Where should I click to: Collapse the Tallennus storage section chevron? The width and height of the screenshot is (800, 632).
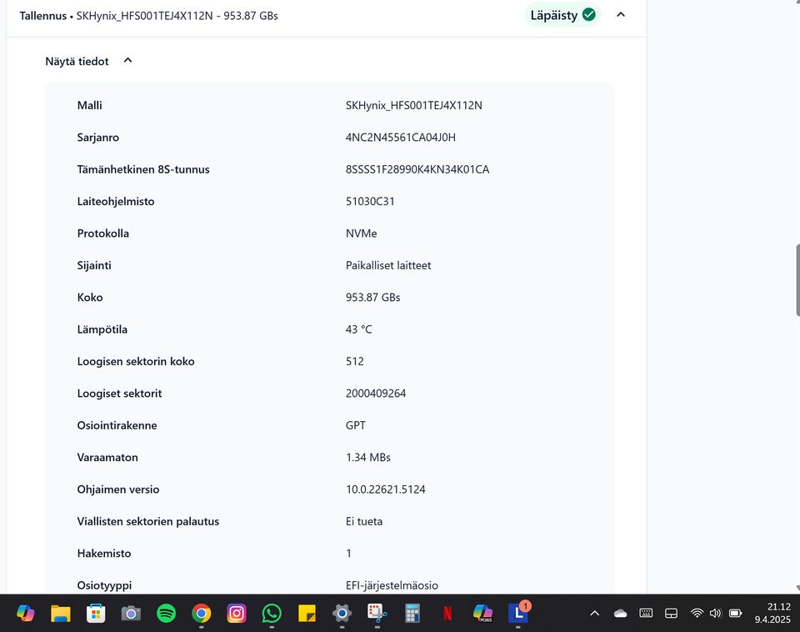coord(621,15)
